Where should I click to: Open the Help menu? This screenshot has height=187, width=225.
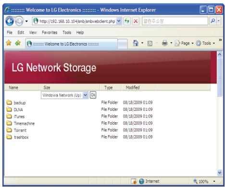coord(80,33)
